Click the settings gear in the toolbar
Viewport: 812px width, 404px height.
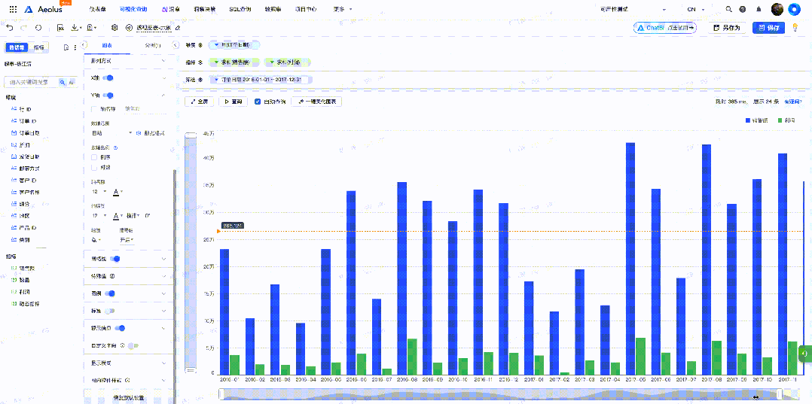pyautogui.click(x=114, y=28)
